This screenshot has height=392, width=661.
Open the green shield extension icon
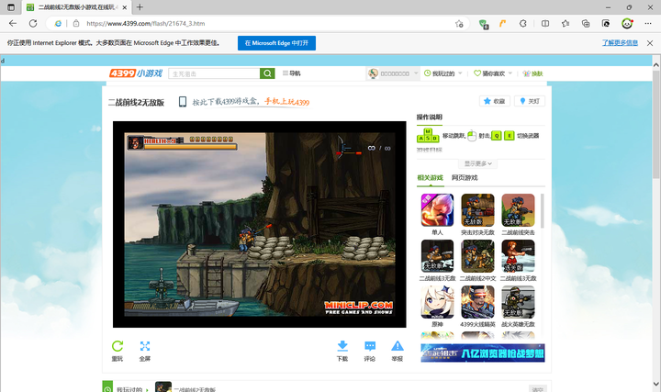click(484, 24)
